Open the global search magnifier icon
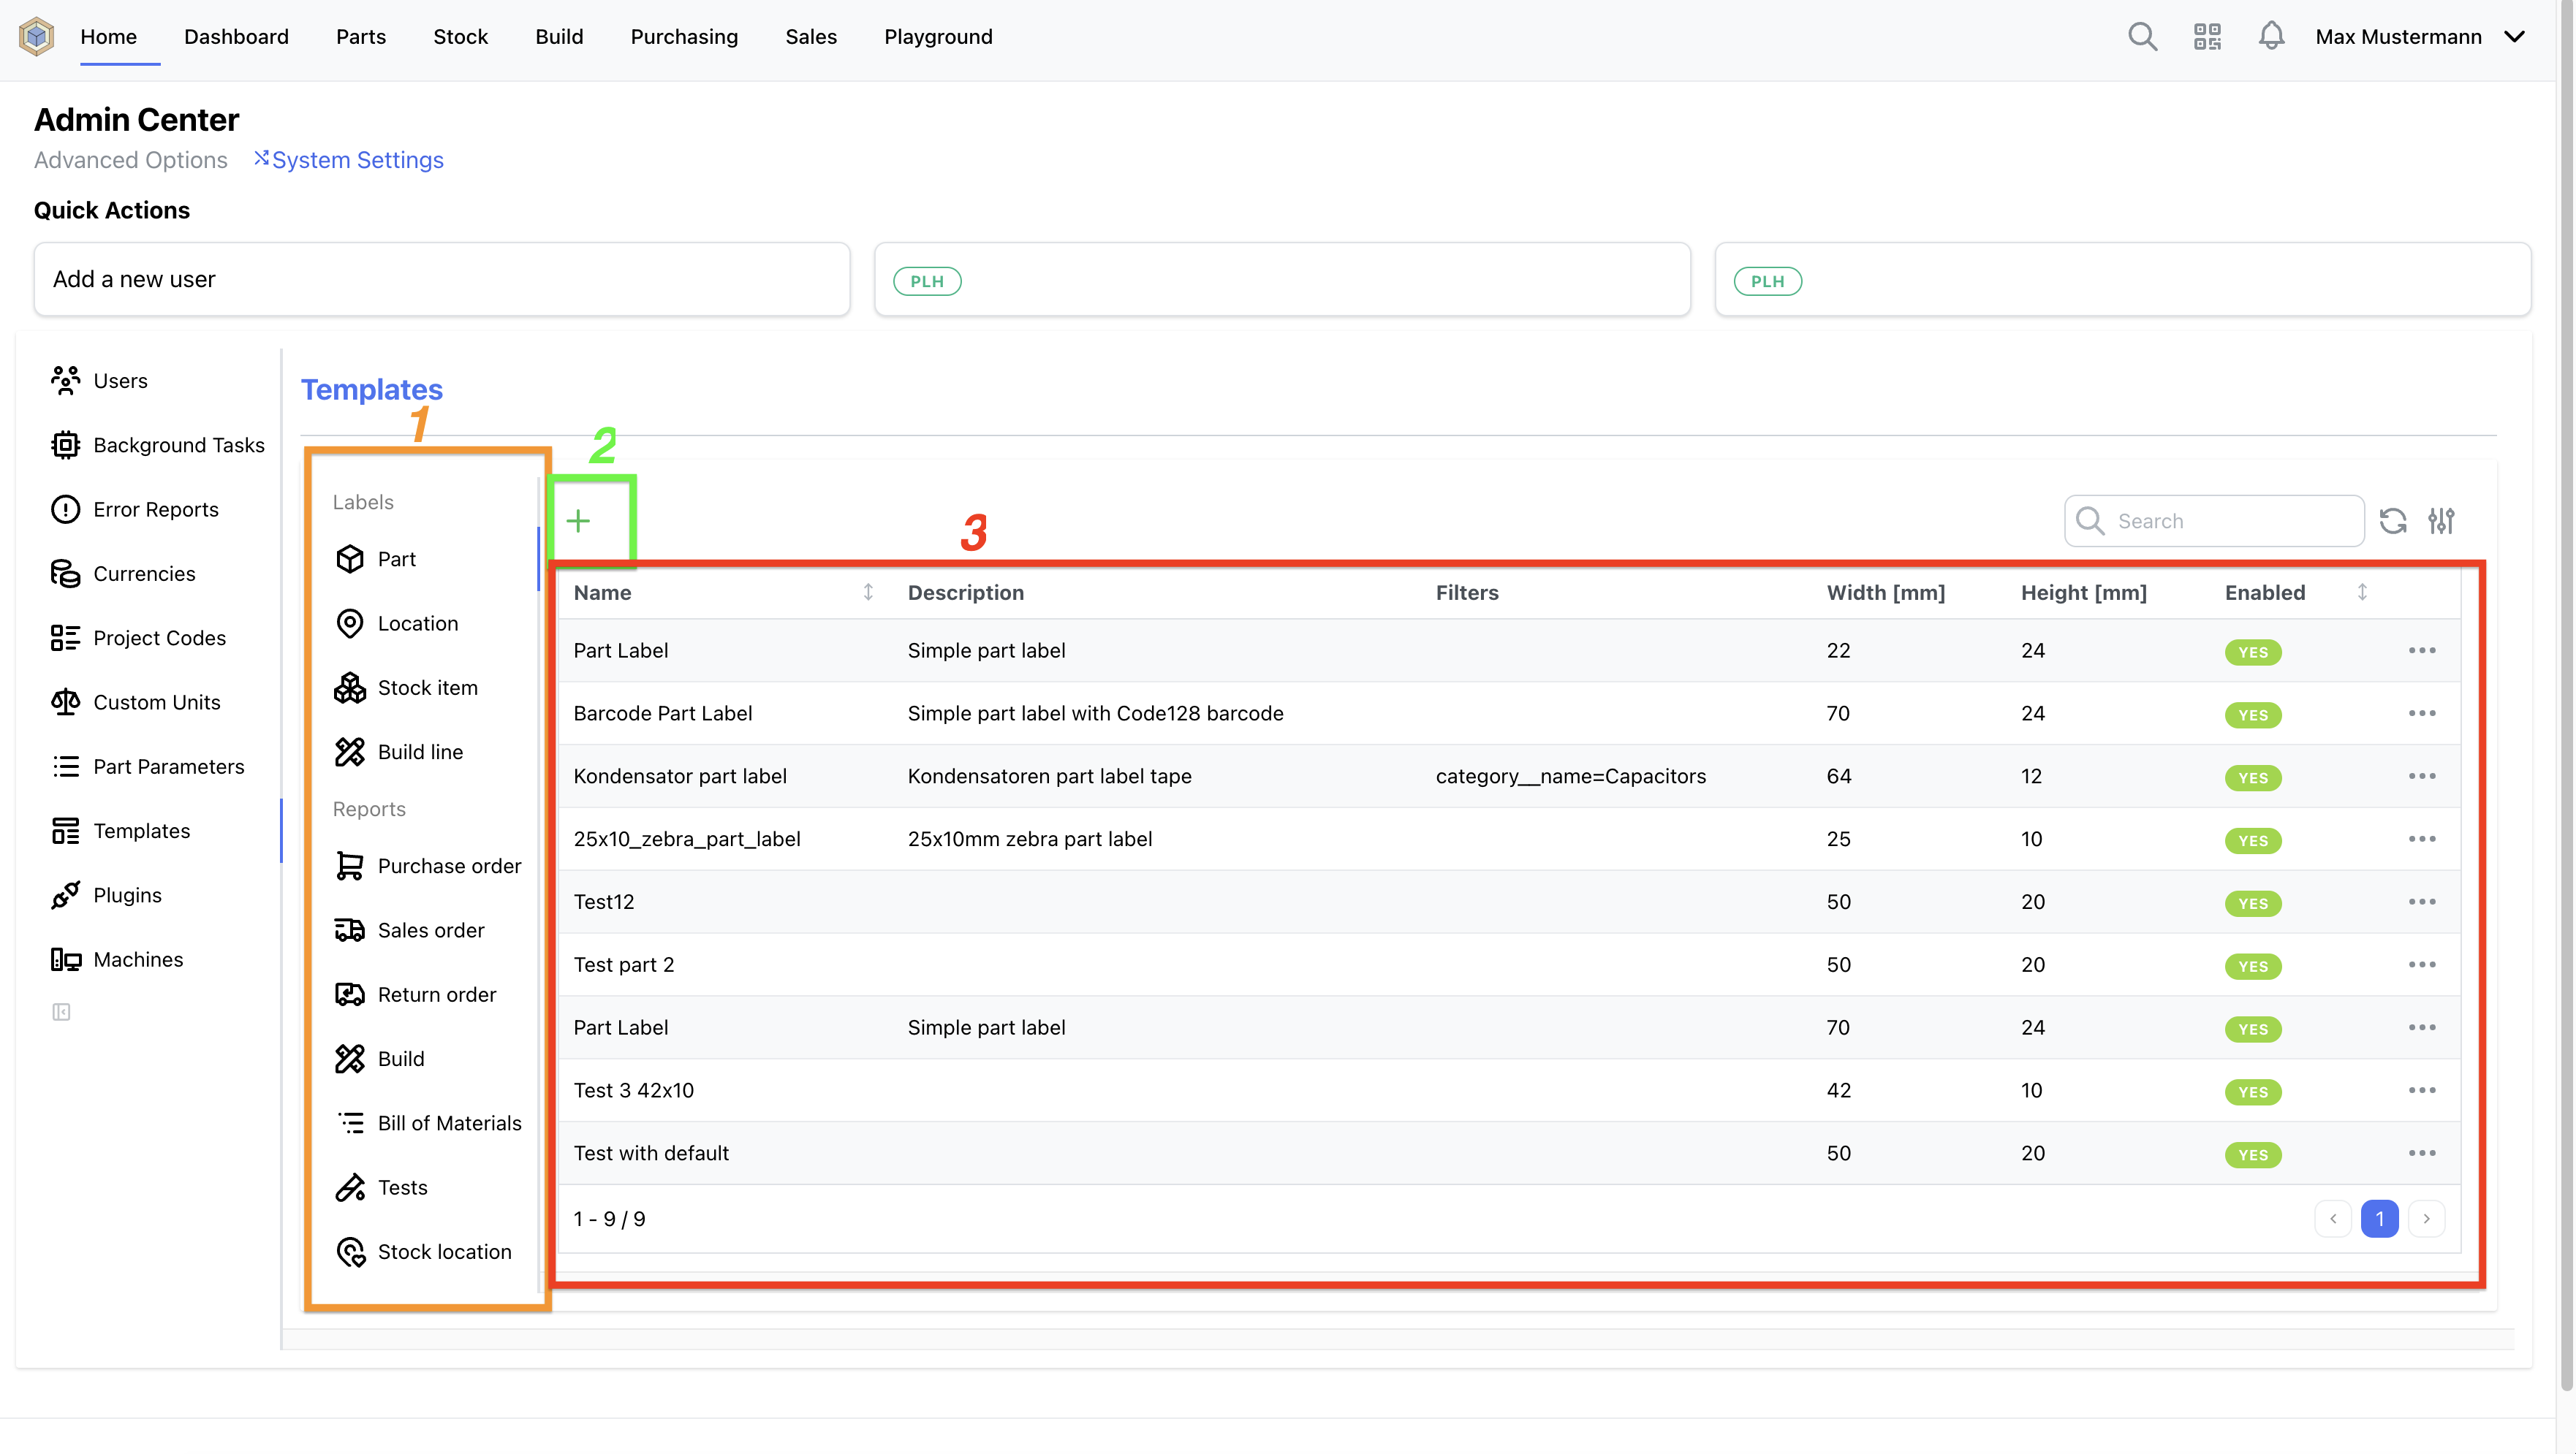 click(x=2142, y=37)
